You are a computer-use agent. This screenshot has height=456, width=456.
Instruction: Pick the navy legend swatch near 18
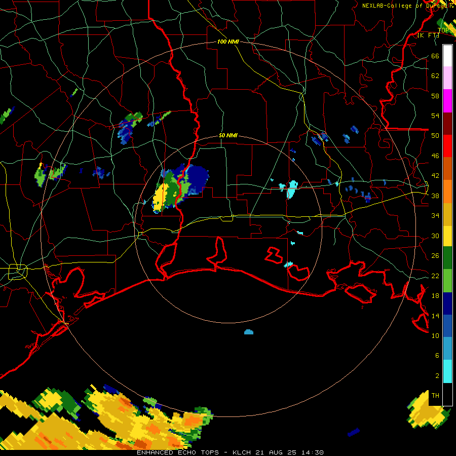pos(447,303)
